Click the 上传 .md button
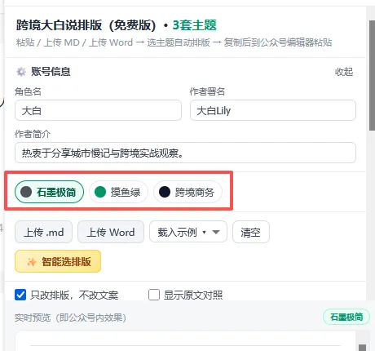The width and height of the screenshot is (375, 351). point(43,232)
